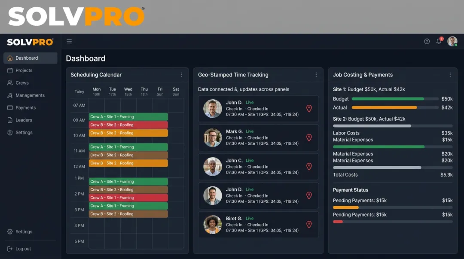Click the orange 12 AM Crew B event

(x=128, y=163)
